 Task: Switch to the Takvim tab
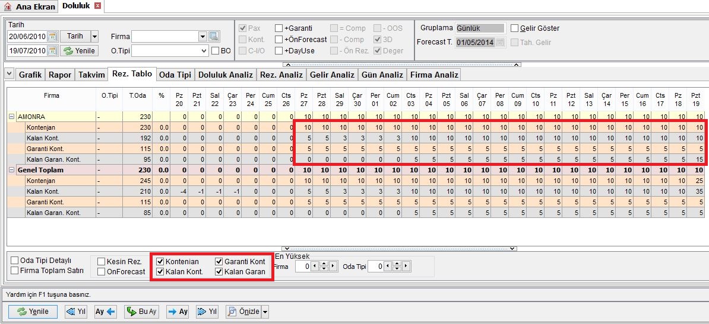coord(92,75)
